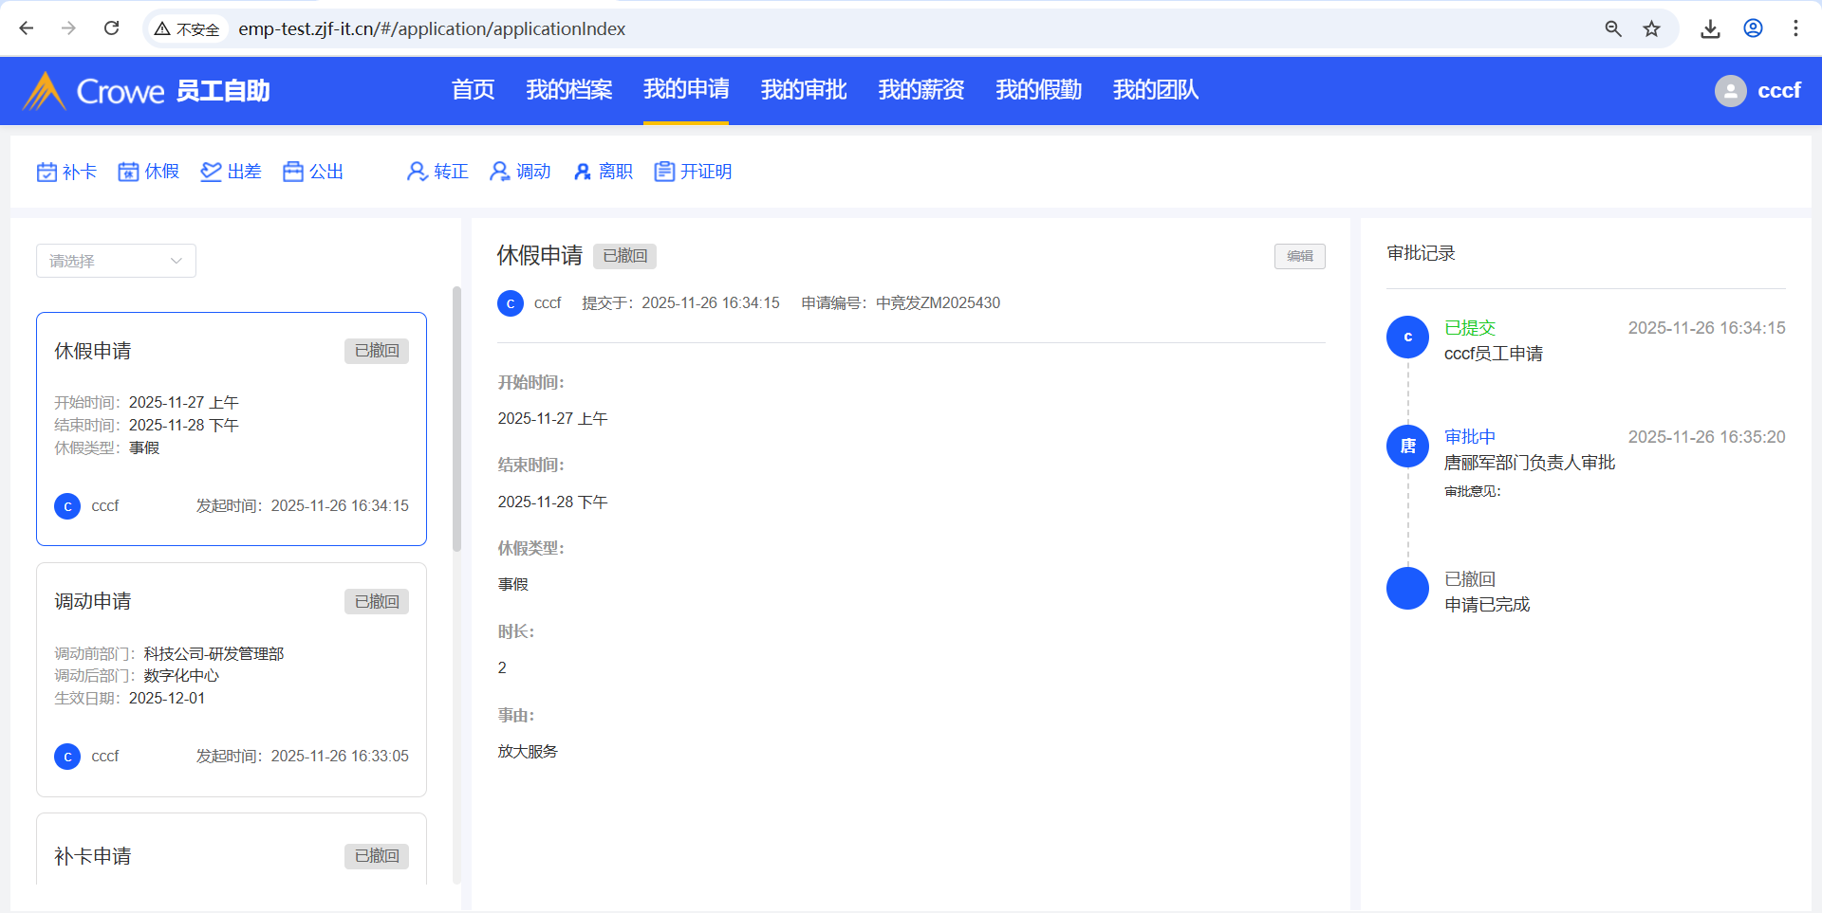Click the 休假 leave calendar icon
The width and height of the screenshot is (1822, 913).
click(128, 172)
